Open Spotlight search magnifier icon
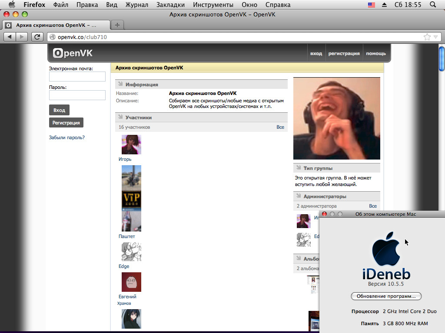 pos(433,4)
